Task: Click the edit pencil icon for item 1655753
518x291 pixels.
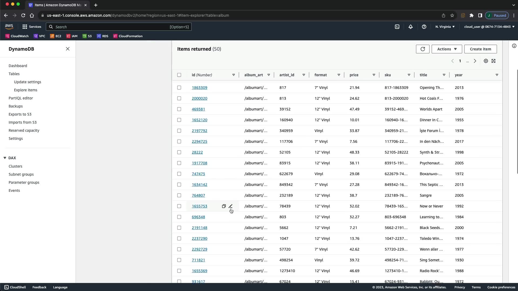Action: coord(230,206)
